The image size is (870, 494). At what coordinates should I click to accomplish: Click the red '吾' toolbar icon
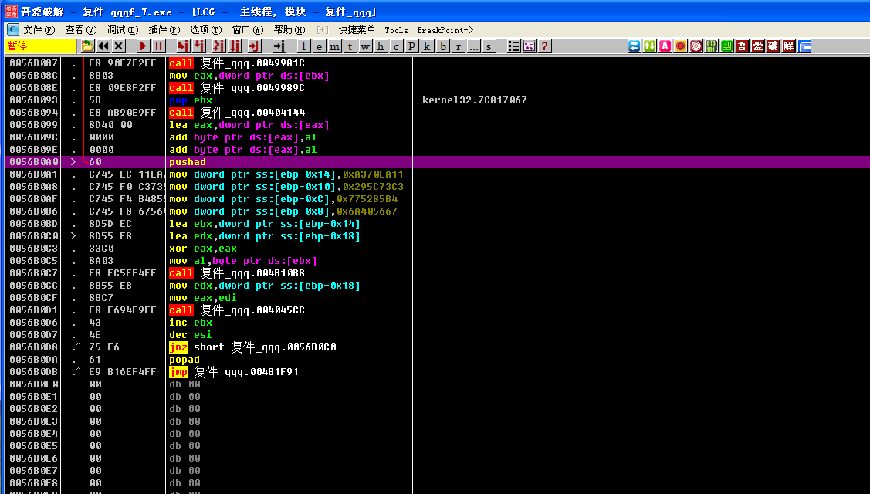pyautogui.click(x=743, y=46)
